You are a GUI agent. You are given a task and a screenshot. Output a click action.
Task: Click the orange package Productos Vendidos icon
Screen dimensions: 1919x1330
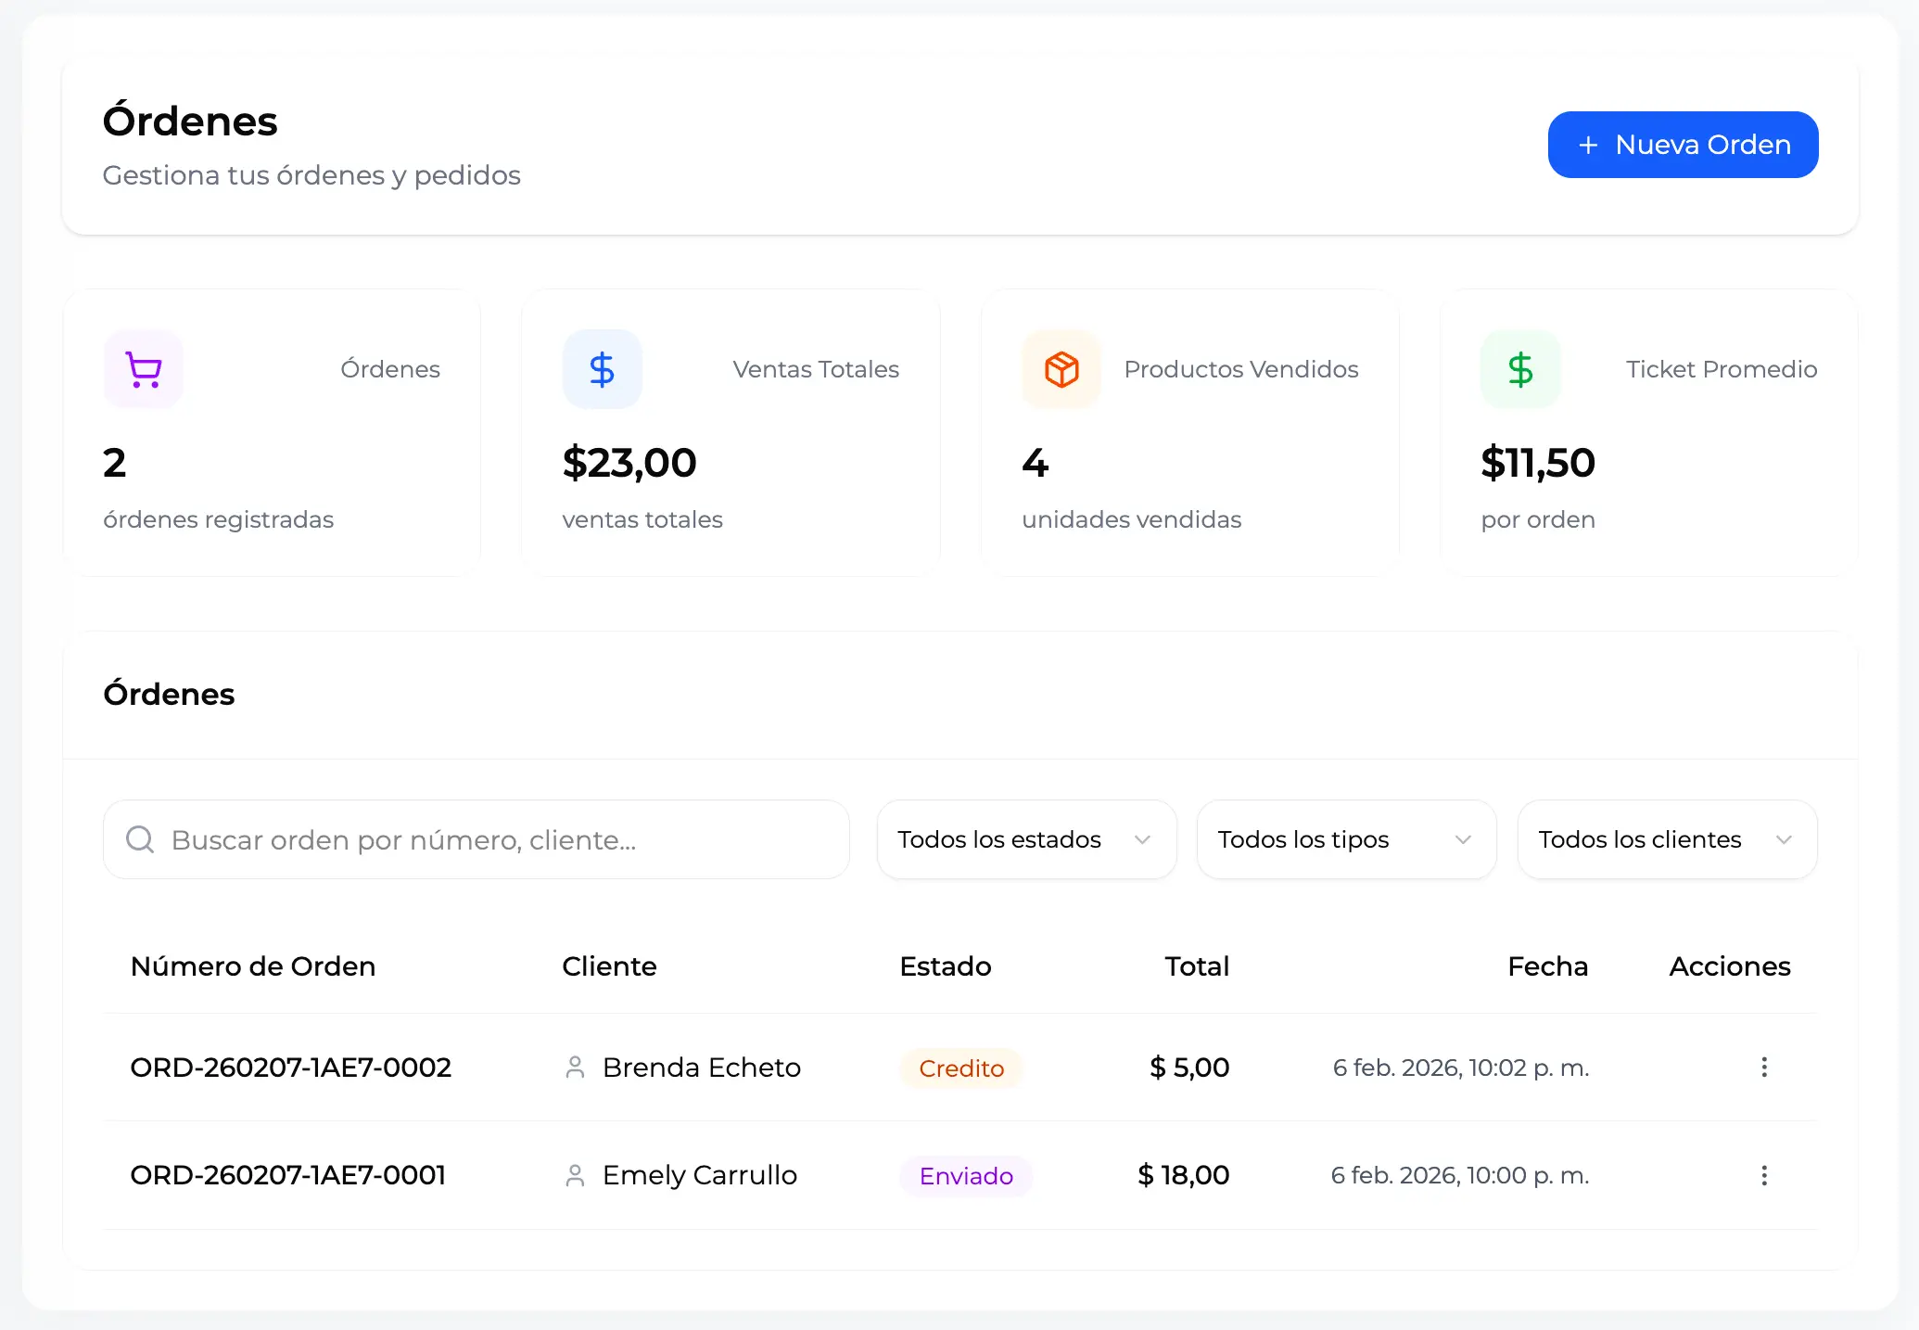point(1061,369)
